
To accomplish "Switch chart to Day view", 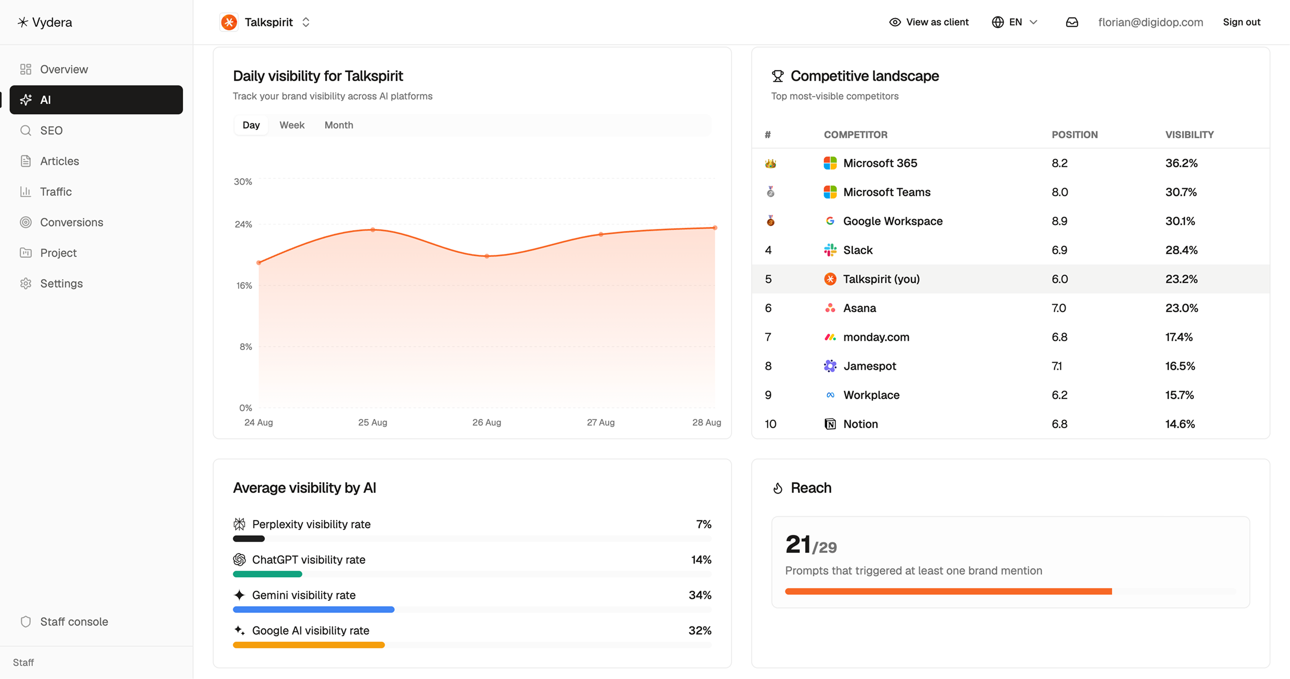I will pyautogui.click(x=251, y=125).
